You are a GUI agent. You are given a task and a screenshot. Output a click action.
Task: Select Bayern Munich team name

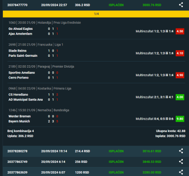(19, 121)
